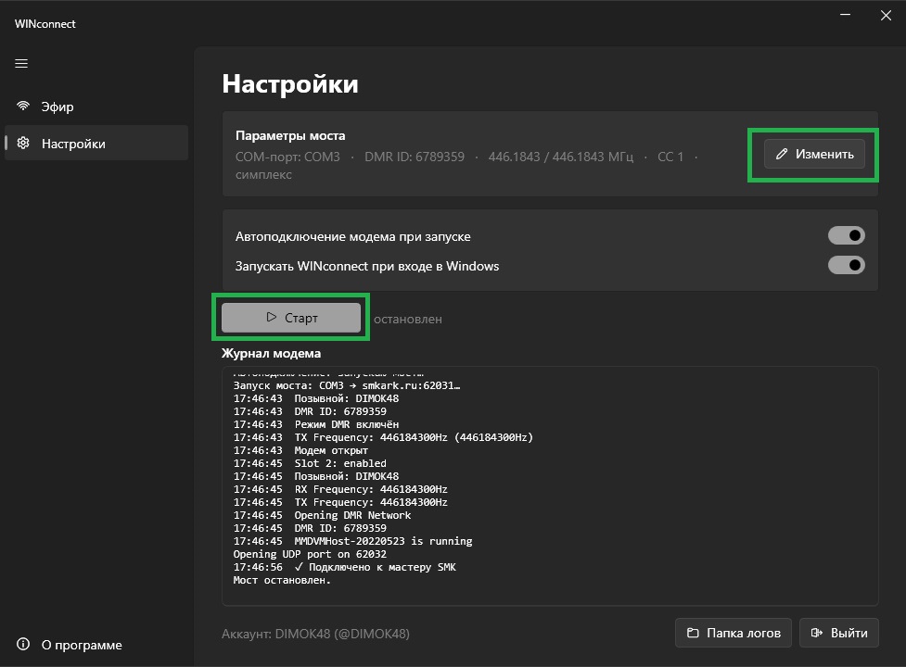Open Папка логов folder

click(x=734, y=633)
